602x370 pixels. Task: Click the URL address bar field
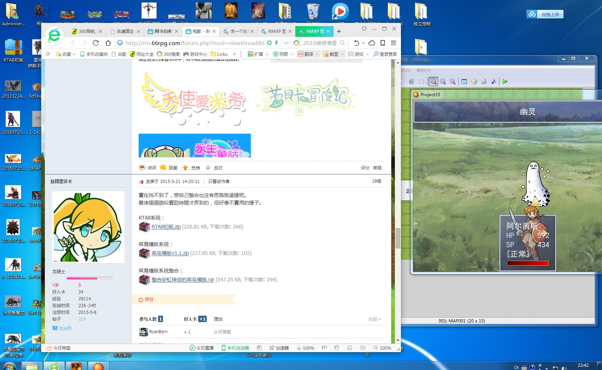coord(195,43)
